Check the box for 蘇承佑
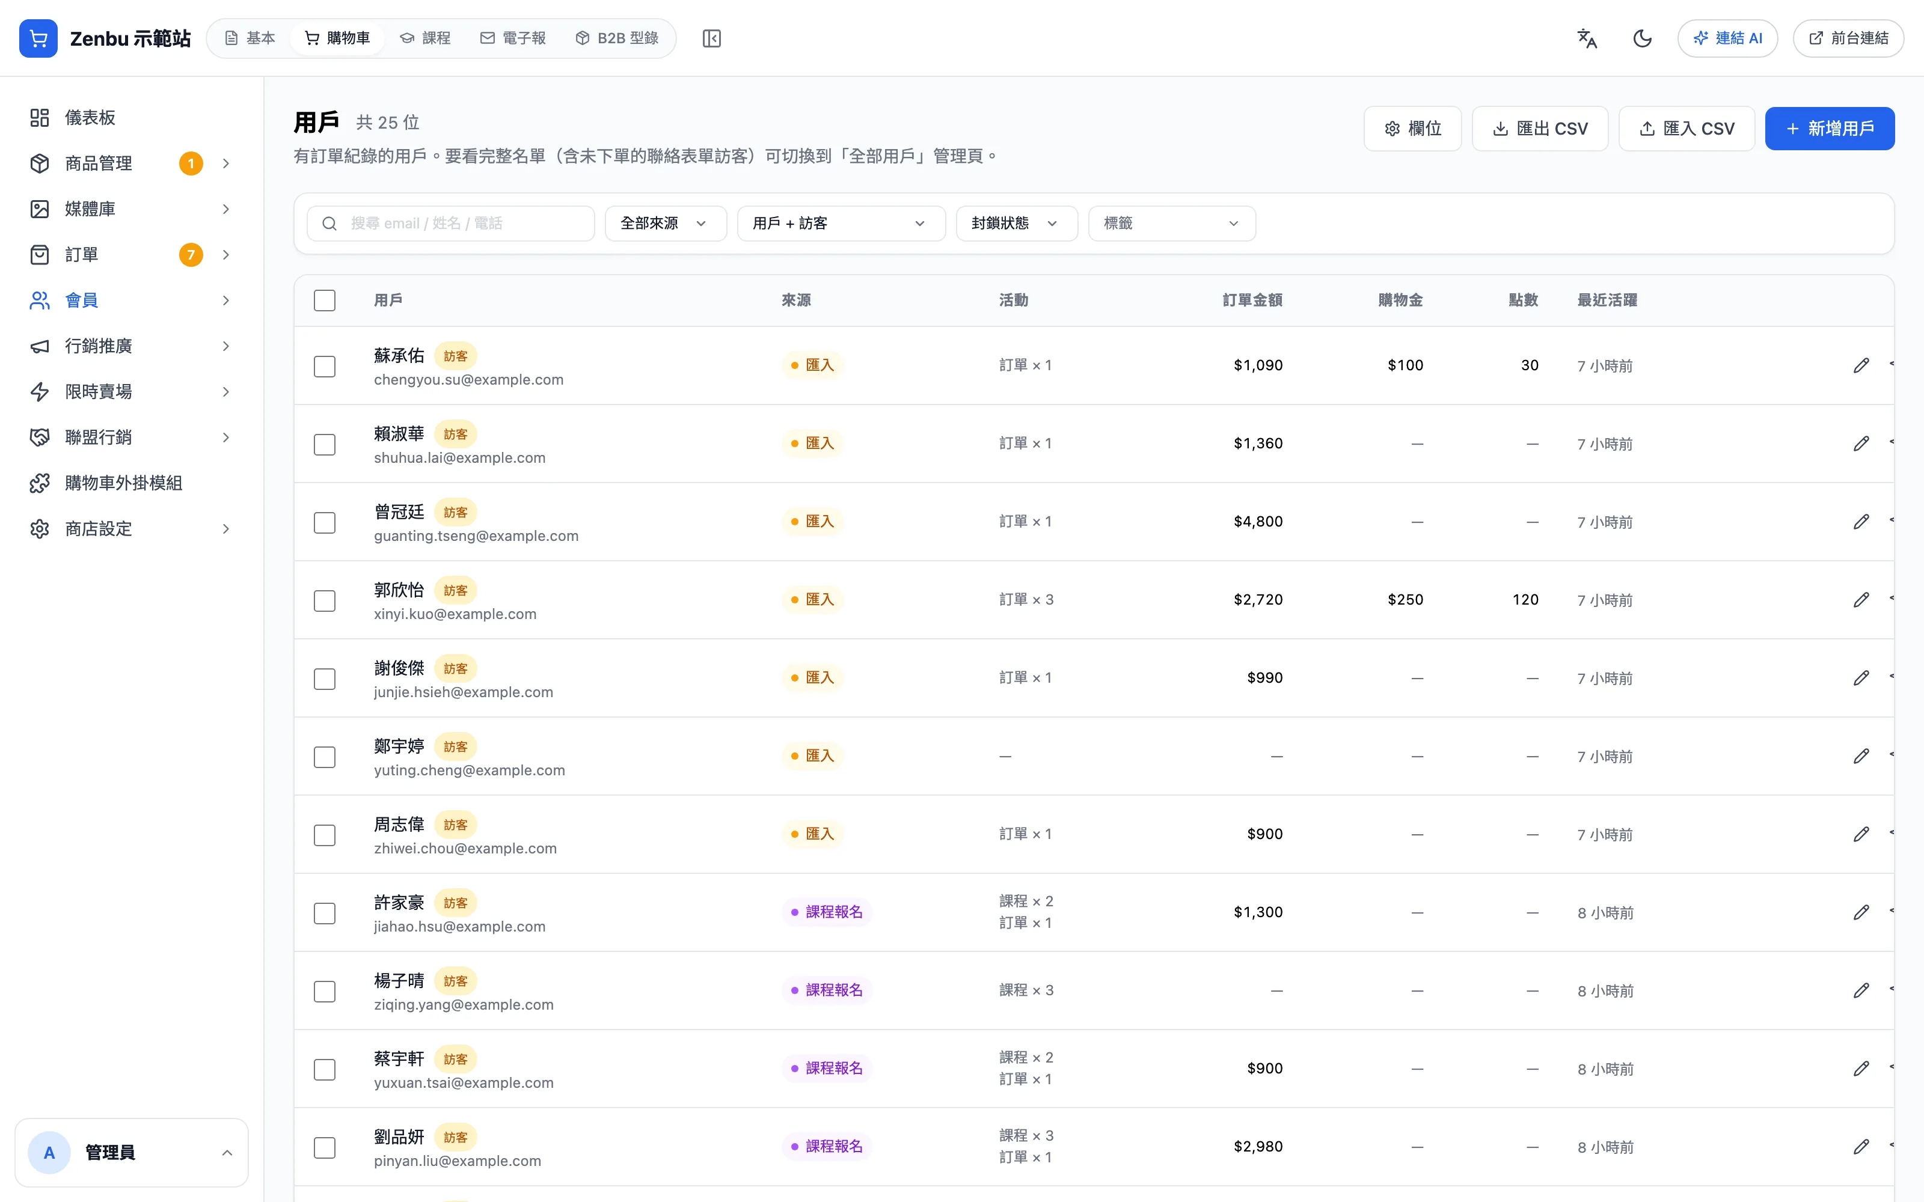Image resolution: width=1924 pixels, height=1202 pixels. pyautogui.click(x=325, y=367)
